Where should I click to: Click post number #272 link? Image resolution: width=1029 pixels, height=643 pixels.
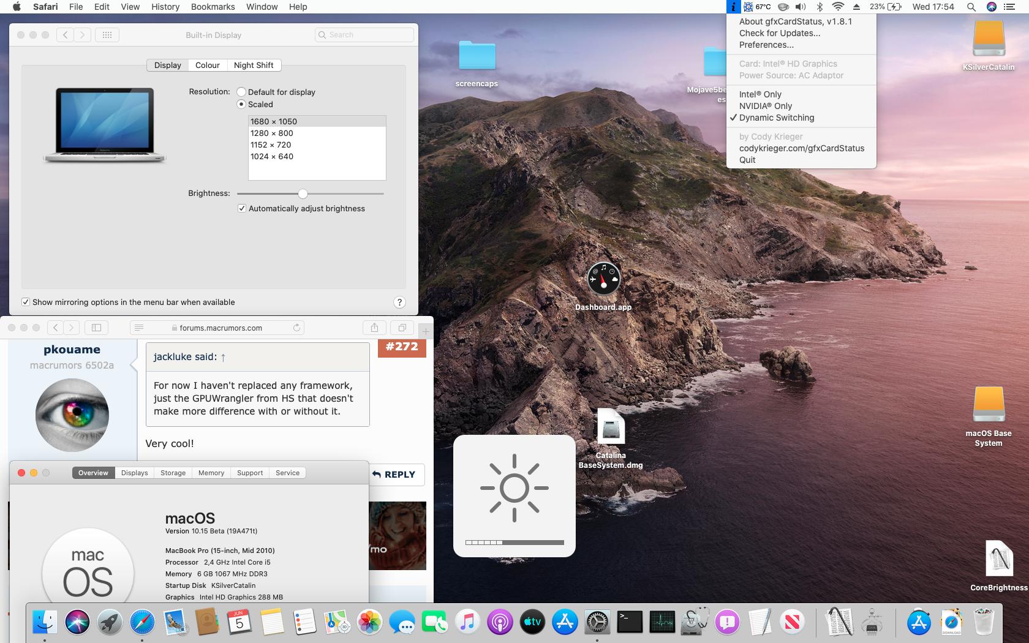[x=402, y=347]
